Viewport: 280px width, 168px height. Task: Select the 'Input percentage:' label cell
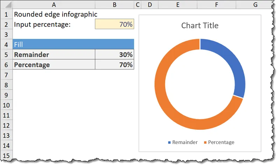pos(54,24)
